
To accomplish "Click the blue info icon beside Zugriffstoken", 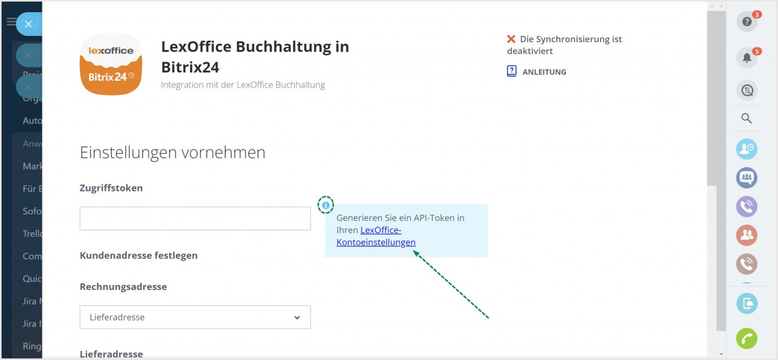I will (326, 206).
